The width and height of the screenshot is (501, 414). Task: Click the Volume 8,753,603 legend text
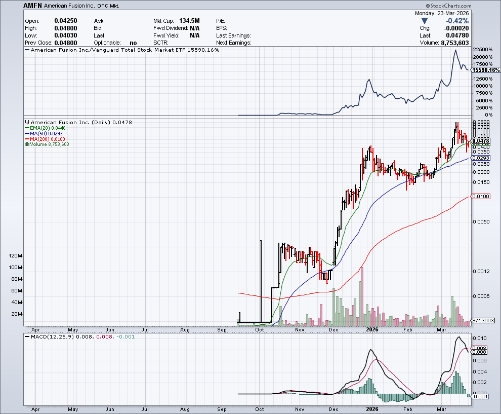tap(50, 144)
